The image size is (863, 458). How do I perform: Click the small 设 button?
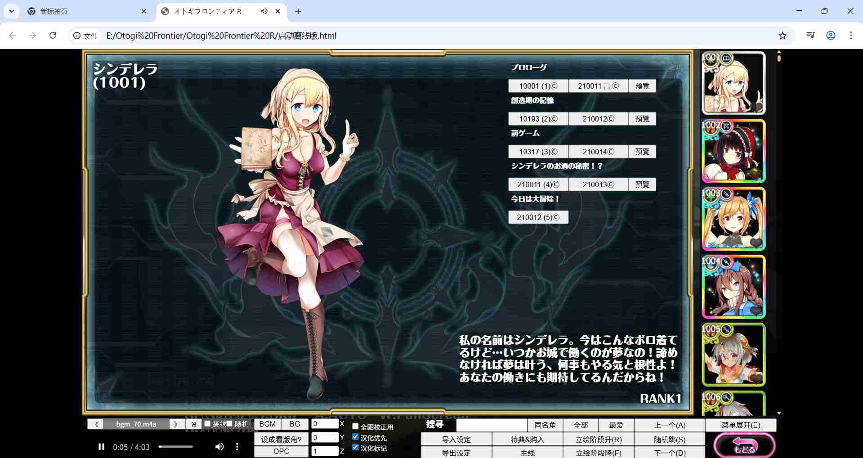click(194, 424)
